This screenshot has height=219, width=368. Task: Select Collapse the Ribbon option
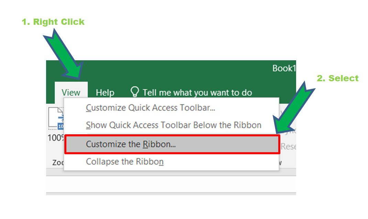[x=171, y=161]
